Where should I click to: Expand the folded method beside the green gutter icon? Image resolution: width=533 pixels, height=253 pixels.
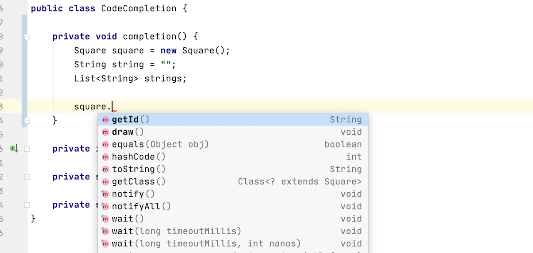pyautogui.click(x=27, y=149)
